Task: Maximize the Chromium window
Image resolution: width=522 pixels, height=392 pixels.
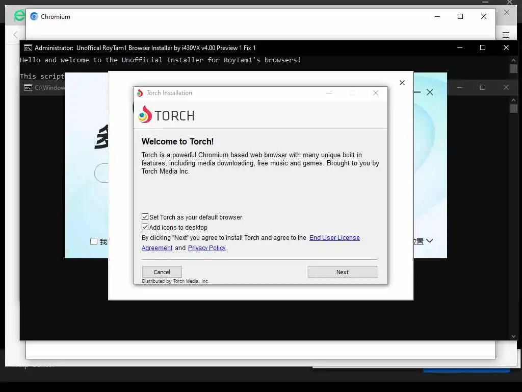Action: click(x=460, y=16)
